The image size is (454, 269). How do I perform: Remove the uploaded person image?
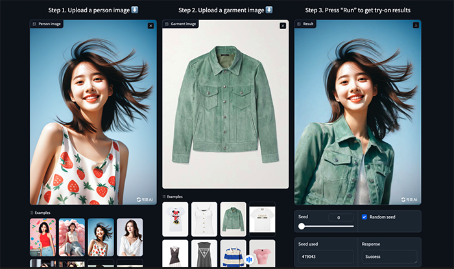tap(150, 25)
